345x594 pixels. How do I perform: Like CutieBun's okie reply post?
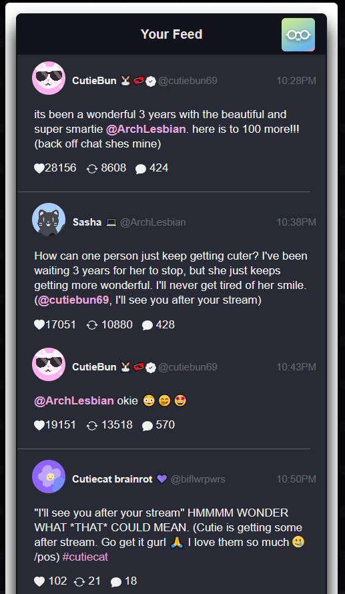click(39, 425)
